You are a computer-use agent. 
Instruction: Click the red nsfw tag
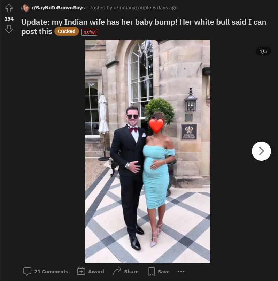point(89,32)
